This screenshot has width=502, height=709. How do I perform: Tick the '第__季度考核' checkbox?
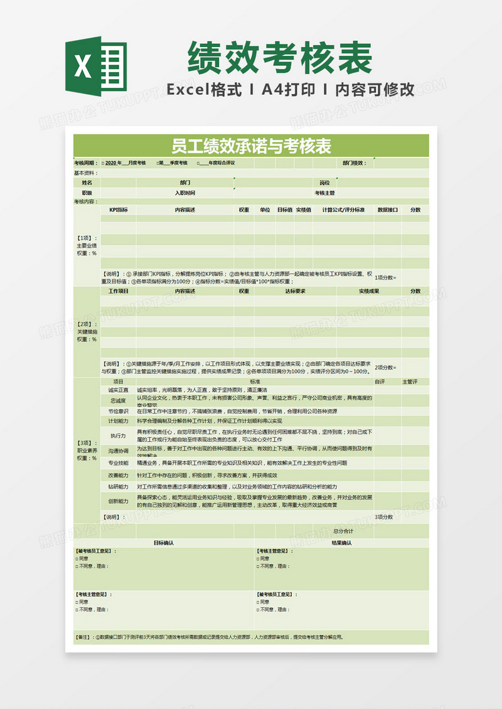pos(157,163)
